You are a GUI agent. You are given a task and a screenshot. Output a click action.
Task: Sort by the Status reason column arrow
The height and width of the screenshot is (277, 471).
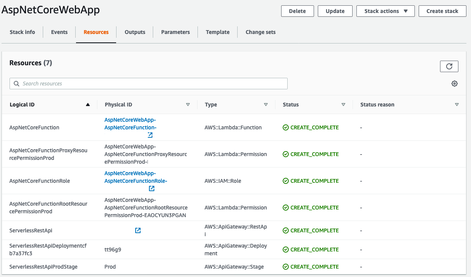pos(457,105)
